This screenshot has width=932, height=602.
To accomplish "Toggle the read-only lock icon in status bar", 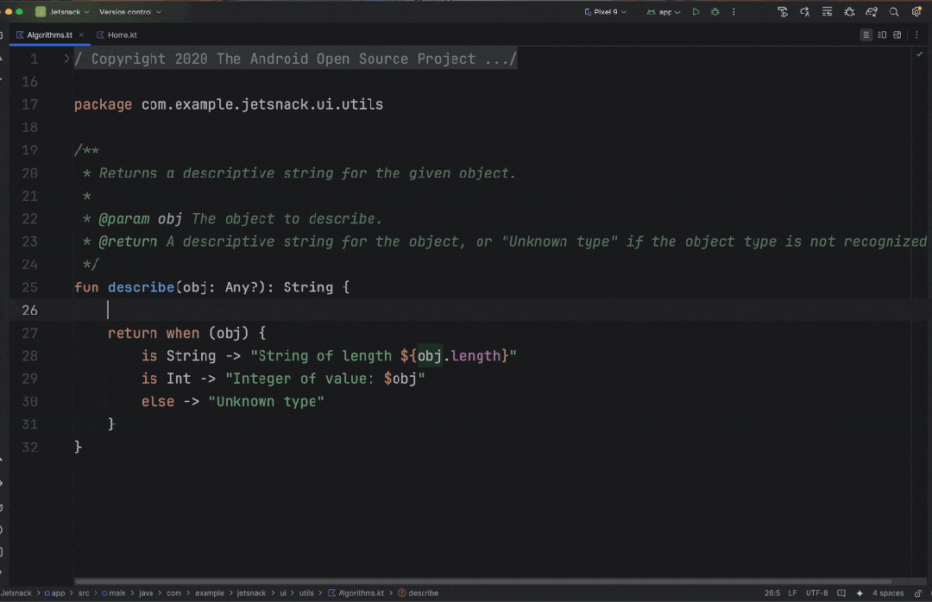I will tap(918, 593).
